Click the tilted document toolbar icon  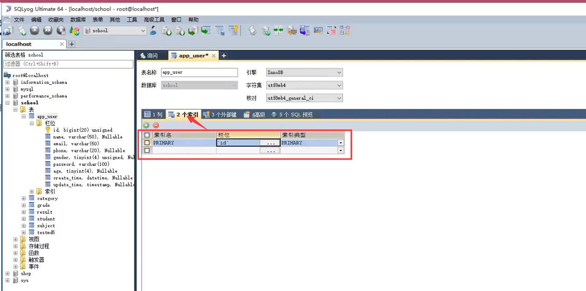click(x=252, y=31)
